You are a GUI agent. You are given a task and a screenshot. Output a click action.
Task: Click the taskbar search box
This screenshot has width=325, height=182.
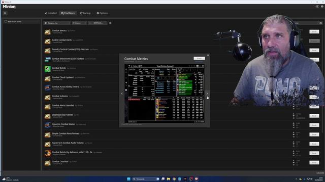click(146, 179)
